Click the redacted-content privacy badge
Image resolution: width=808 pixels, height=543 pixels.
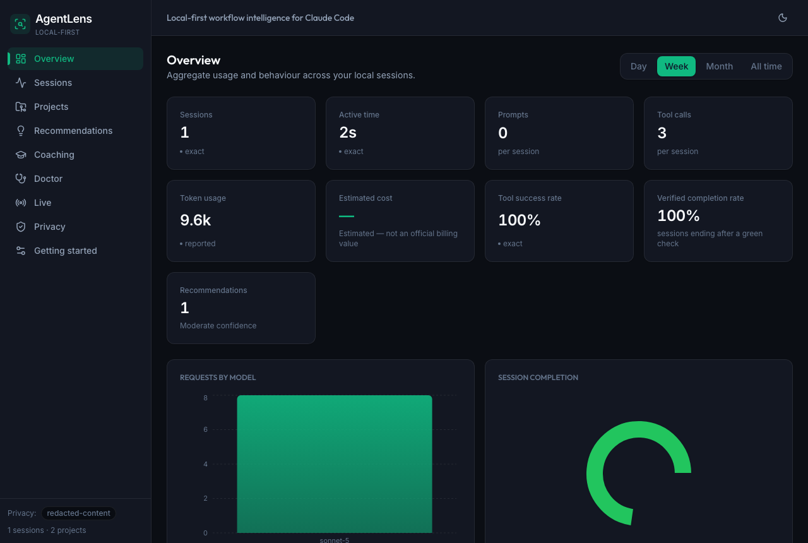click(78, 513)
